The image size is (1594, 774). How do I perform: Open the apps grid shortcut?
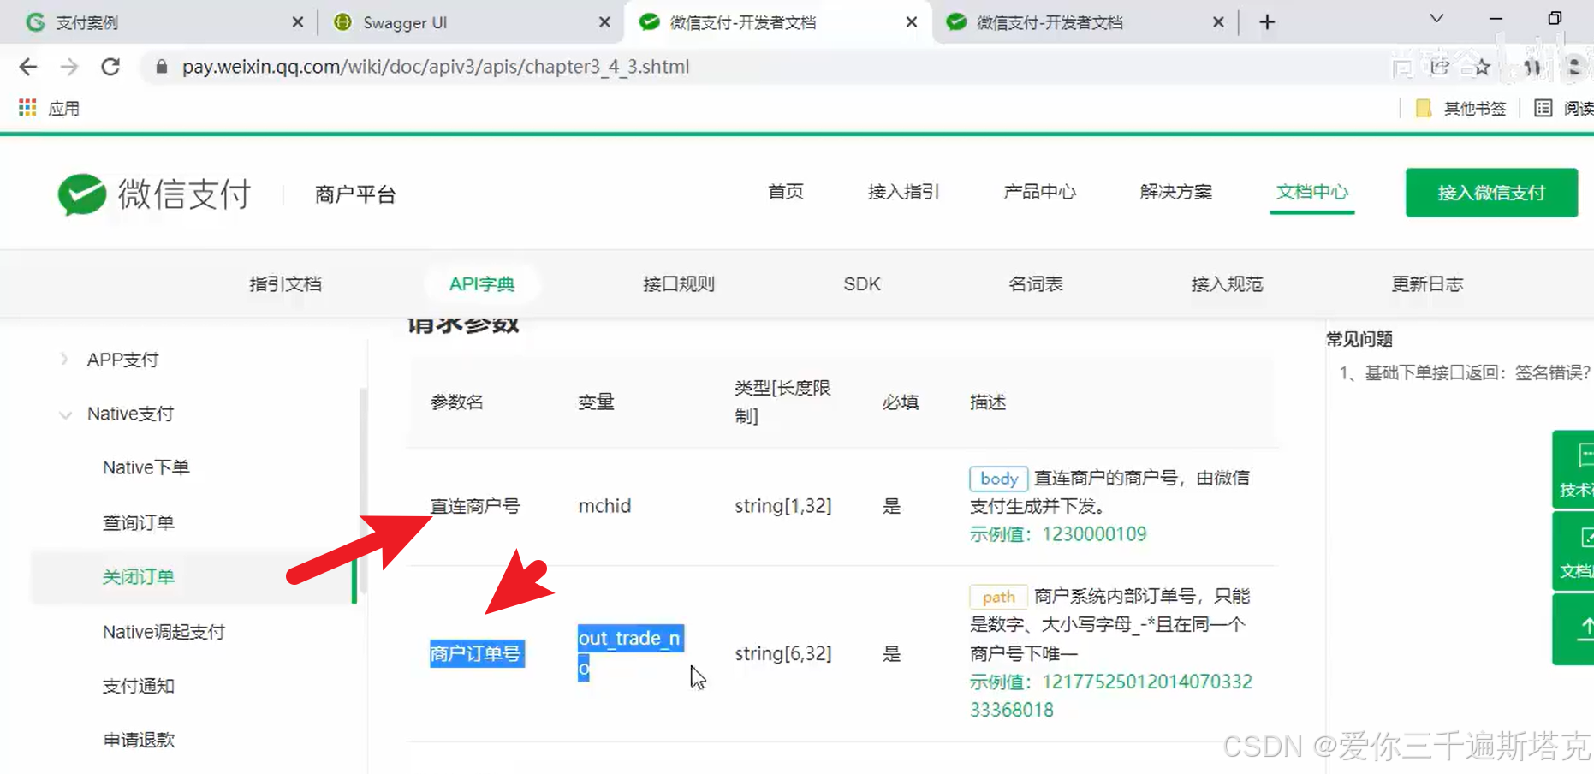(27, 108)
